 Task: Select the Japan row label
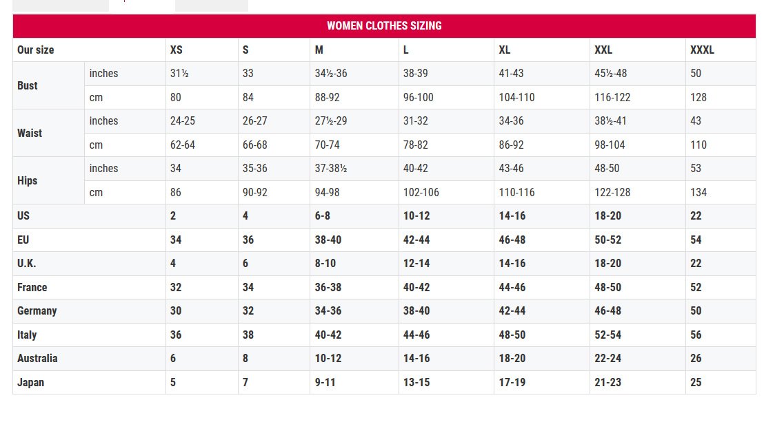pyautogui.click(x=30, y=382)
